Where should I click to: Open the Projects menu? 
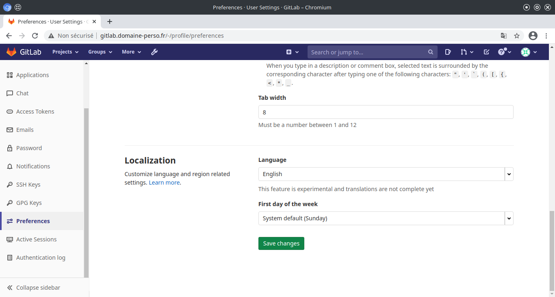click(65, 52)
